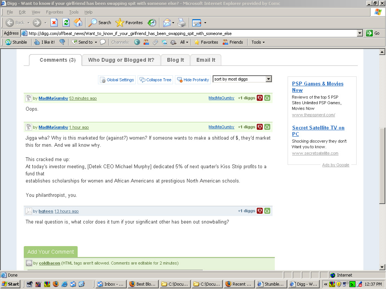386x289 pixels.
Task: Switch to Stumble taskbar window
Action: click(271, 284)
